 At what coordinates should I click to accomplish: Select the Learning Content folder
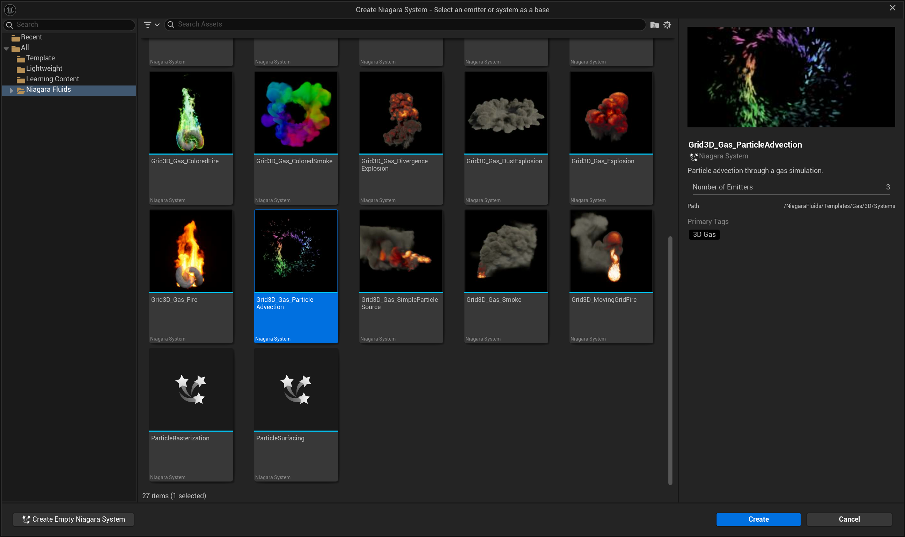point(52,79)
